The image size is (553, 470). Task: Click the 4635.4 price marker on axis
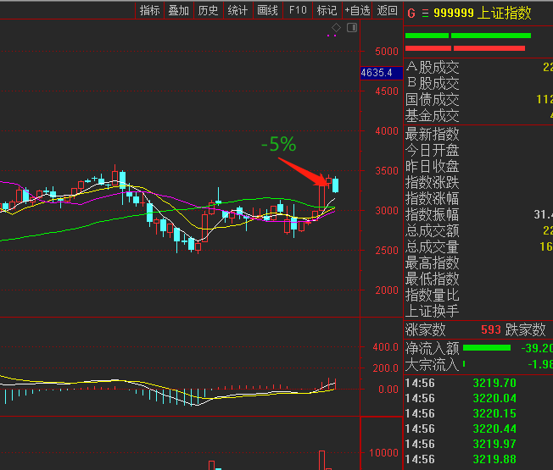point(377,73)
